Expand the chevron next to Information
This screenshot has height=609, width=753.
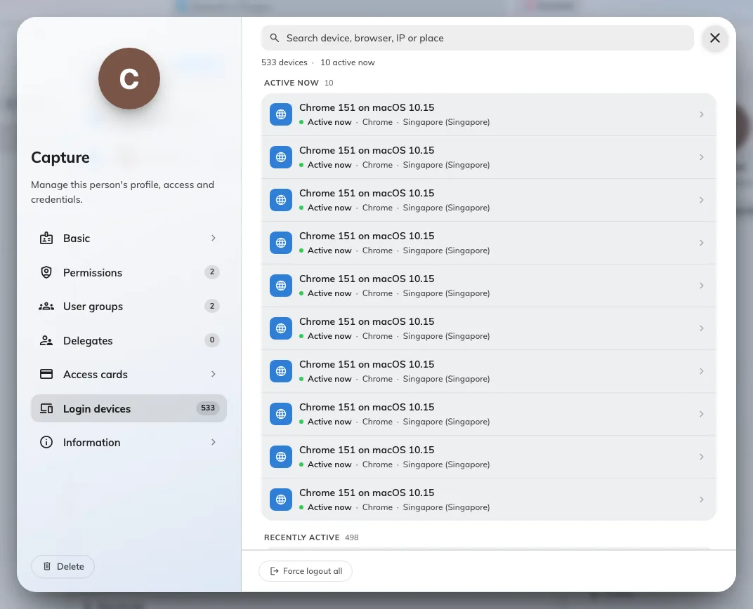point(214,442)
